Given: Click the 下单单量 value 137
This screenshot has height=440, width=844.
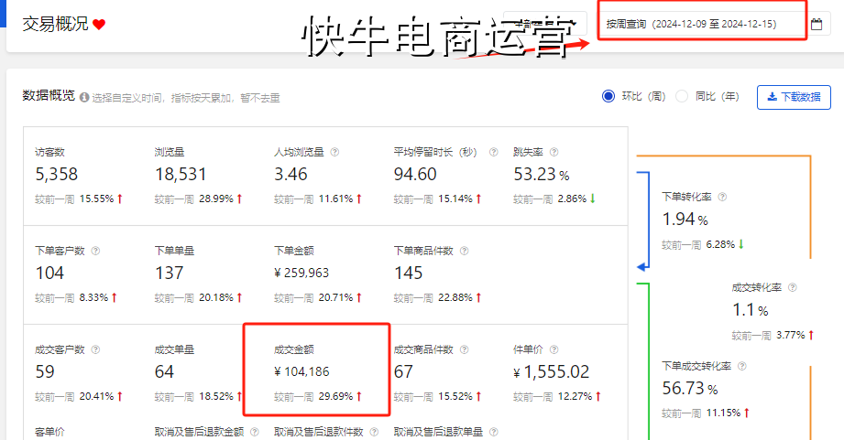Looking at the screenshot, I should coord(169,273).
